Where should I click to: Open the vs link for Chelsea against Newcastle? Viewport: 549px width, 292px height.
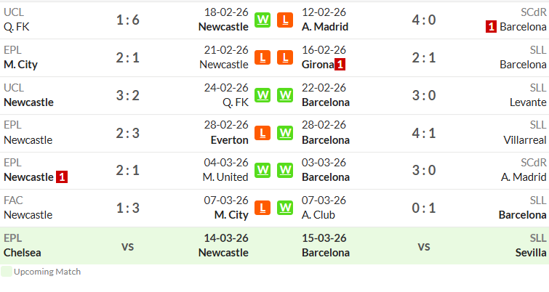pos(128,246)
